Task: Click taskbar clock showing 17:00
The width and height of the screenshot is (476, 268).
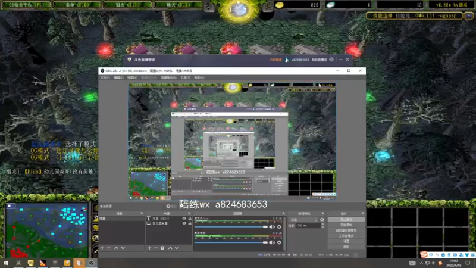Action: point(453,263)
